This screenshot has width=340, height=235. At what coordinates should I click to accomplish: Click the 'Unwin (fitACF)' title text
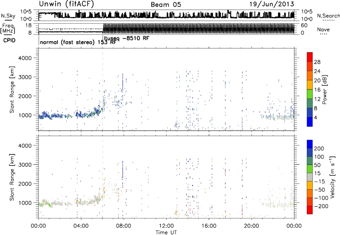coord(66,4)
